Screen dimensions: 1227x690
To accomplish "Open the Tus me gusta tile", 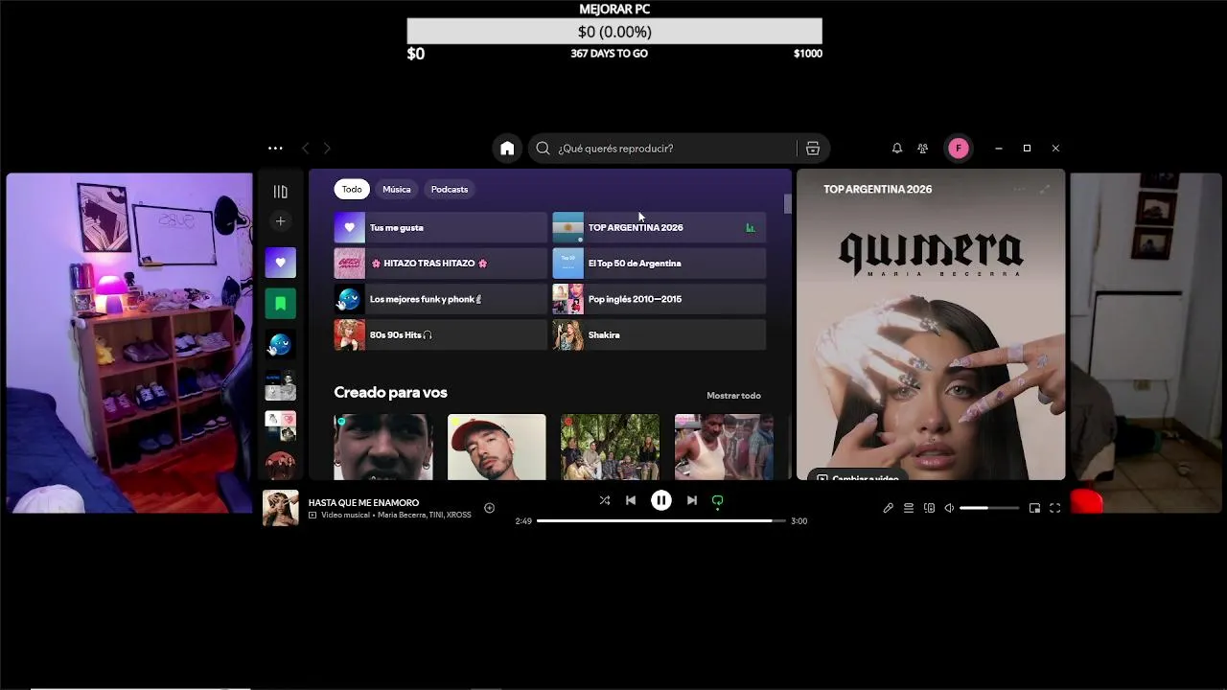I will click(441, 227).
